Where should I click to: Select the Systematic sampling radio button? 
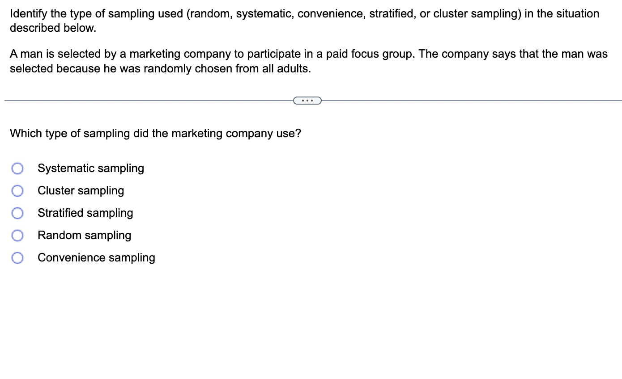coord(17,168)
